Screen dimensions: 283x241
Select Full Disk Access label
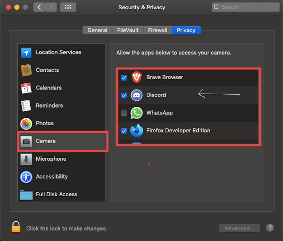pos(57,194)
